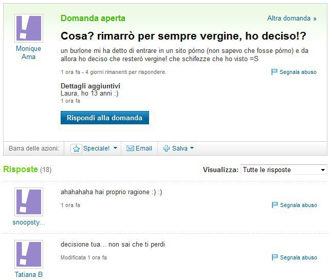Click the Rispondi alla domanda button

105,118
